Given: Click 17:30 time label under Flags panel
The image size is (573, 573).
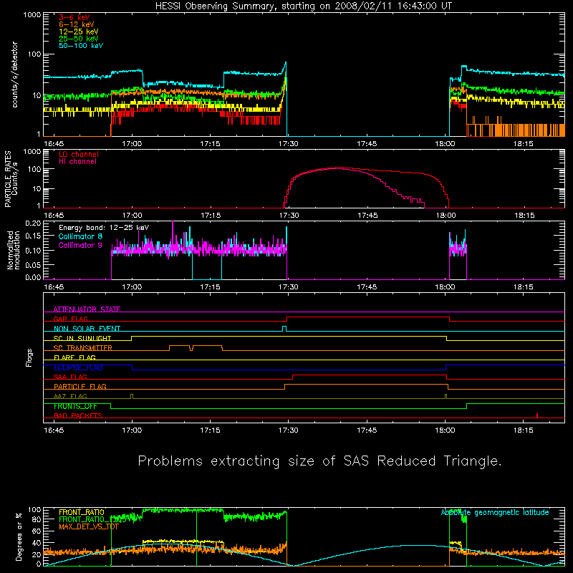Looking at the screenshot, I should pos(289,430).
